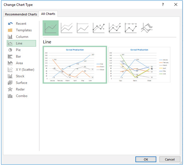Select the Recent category label

coord(21,24)
